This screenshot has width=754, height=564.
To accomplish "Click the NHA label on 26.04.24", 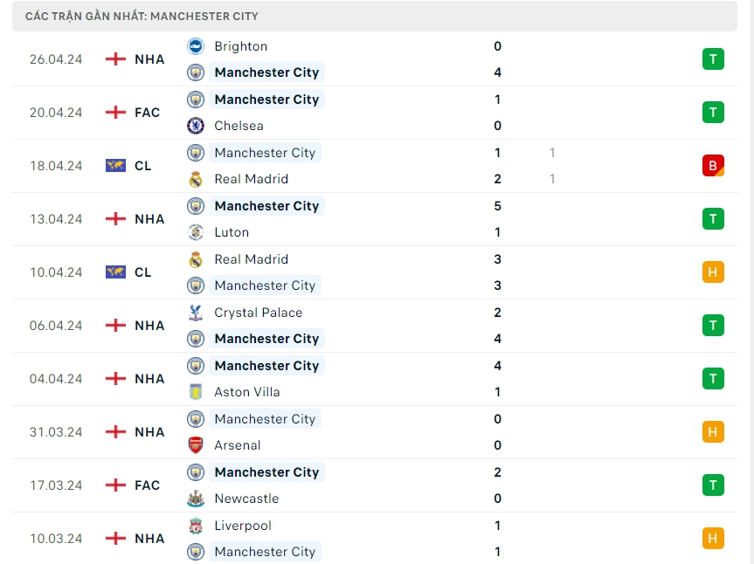I will tap(149, 59).
